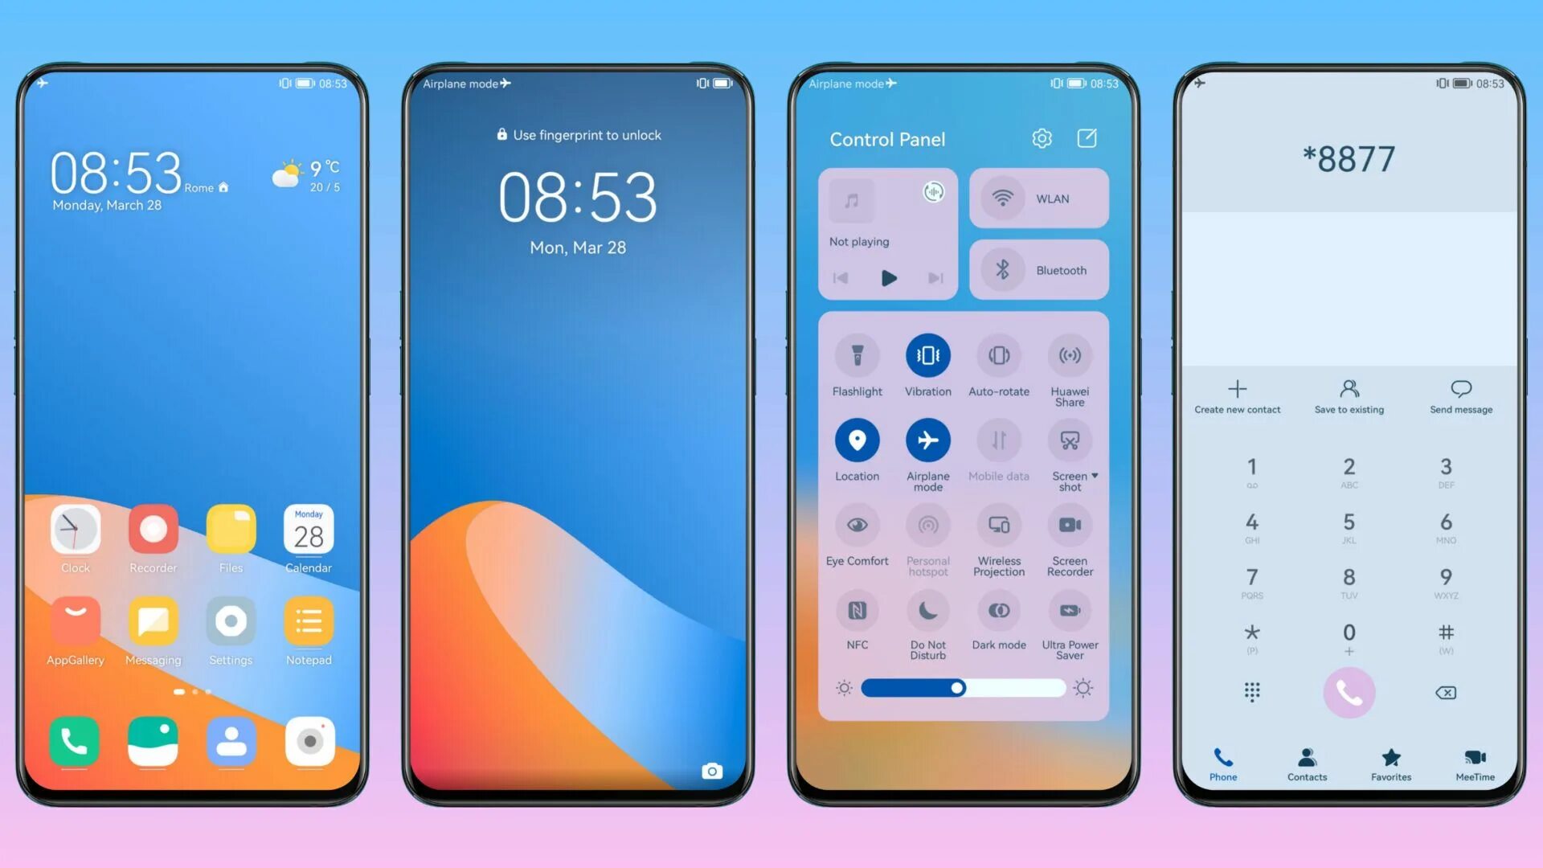1543x868 pixels.
Task: Toggle Auto-rotate screen
Action: coord(997,356)
